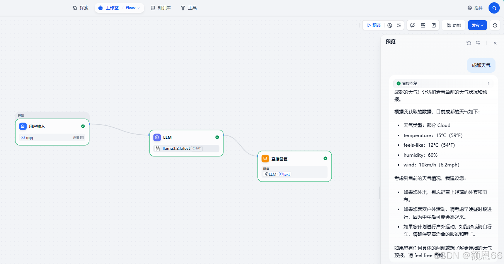The height and width of the screenshot is (264, 504).
Task: Click the 必填 required label on qqq
Action: click(x=76, y=137)
